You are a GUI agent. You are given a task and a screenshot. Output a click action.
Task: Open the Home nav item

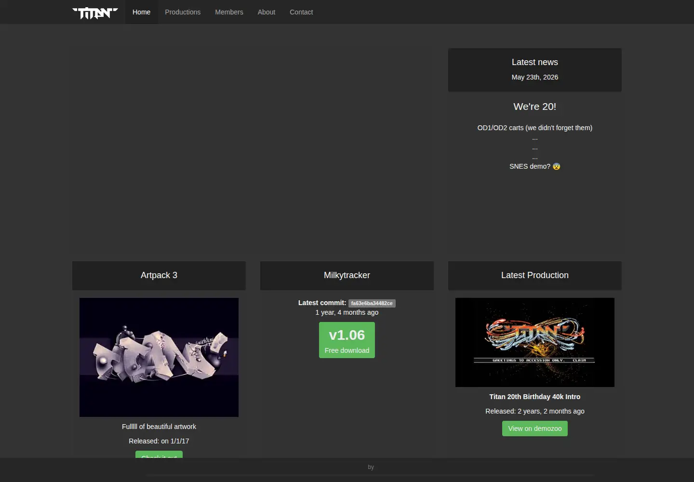(x=141, y=12)
